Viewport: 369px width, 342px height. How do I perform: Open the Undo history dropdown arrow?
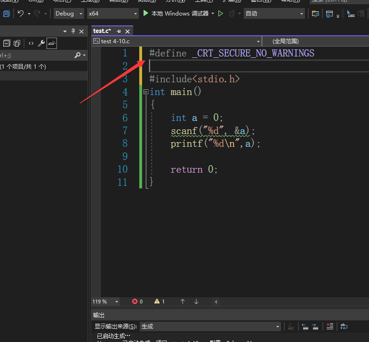click(x=29, y=14)
